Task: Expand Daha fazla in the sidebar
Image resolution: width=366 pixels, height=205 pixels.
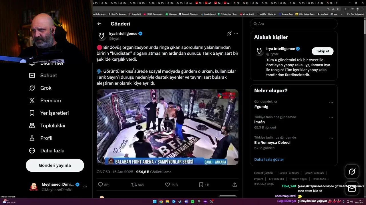Action: point(47,151)
